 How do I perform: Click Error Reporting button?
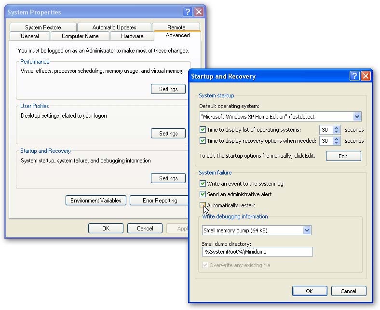click(x=159, y=201)
